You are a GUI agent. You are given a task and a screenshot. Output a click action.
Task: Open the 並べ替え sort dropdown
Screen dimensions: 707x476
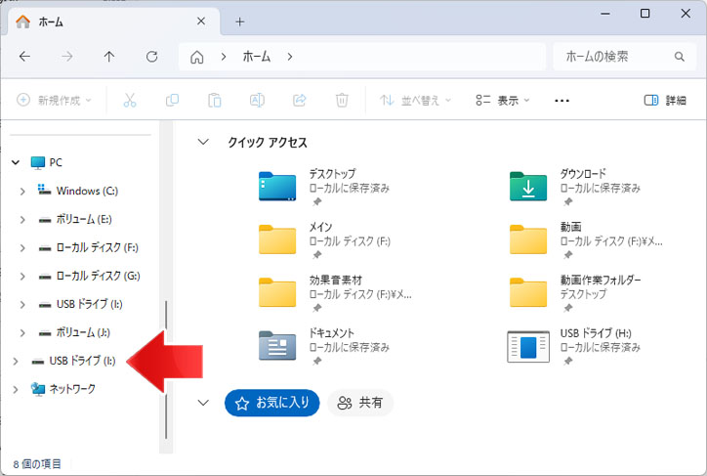click(416, 100)
